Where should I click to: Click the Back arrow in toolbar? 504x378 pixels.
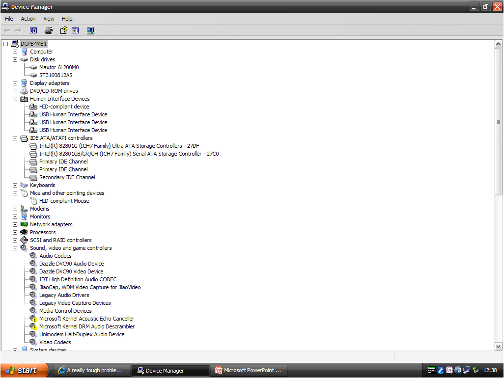pyautogui.click(x=7, y=30)
